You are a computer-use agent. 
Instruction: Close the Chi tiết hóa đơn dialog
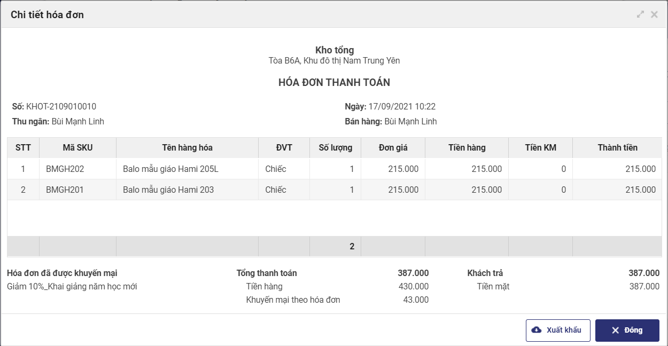[654, 14]
